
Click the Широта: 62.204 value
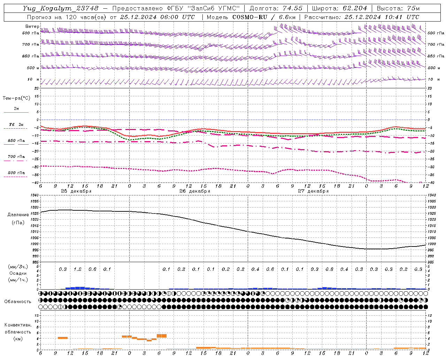tap(340, 8)
